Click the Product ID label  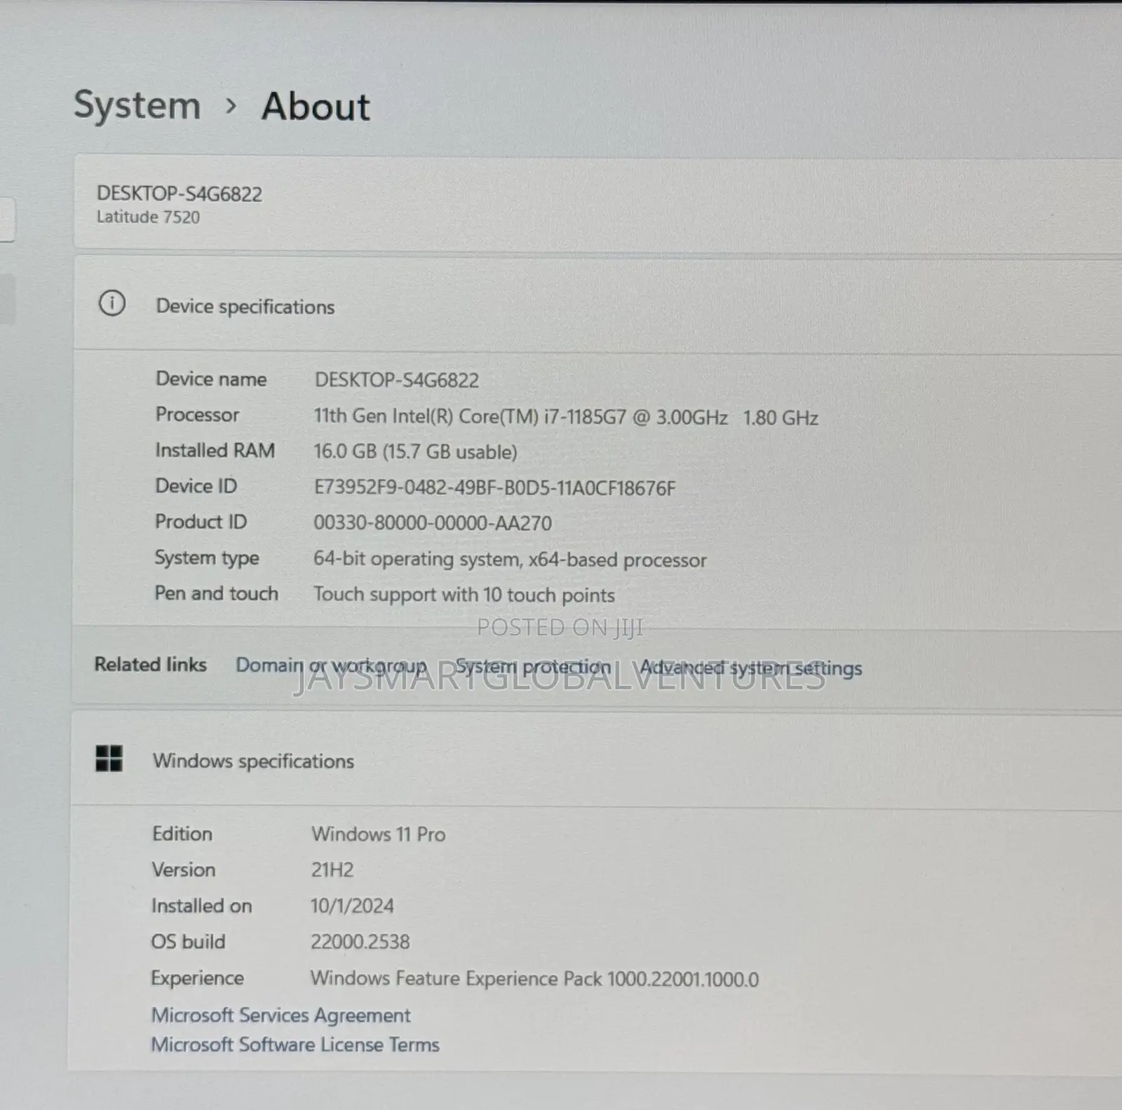(x=201, y=522)
